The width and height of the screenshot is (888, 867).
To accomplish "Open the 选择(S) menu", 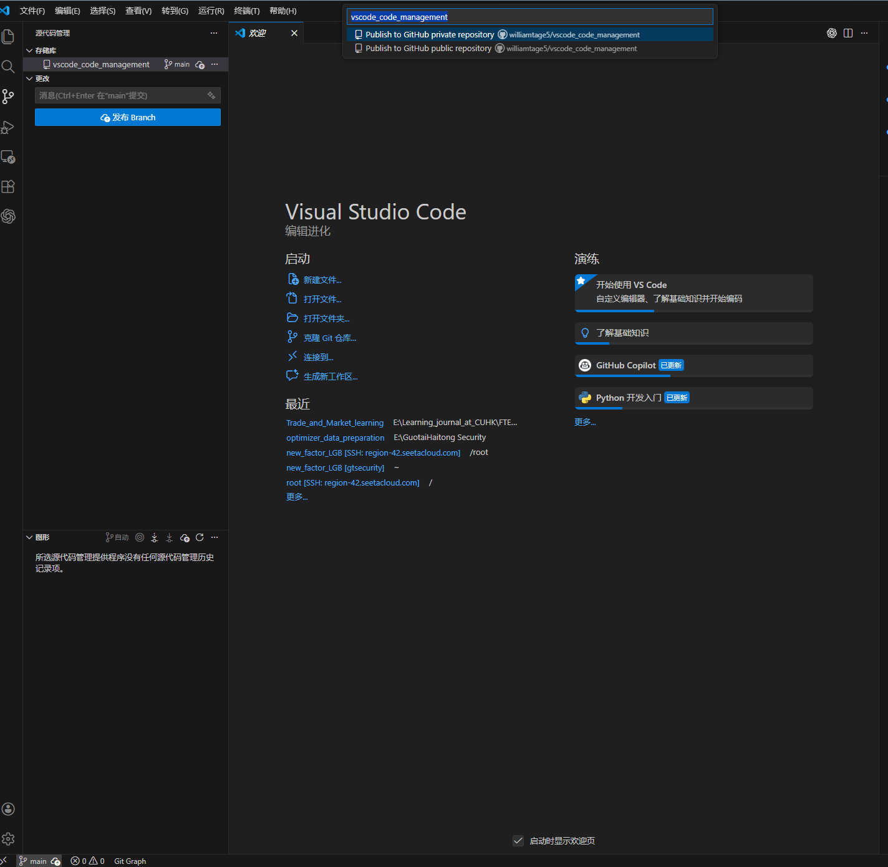I will [x=103, y=11].
